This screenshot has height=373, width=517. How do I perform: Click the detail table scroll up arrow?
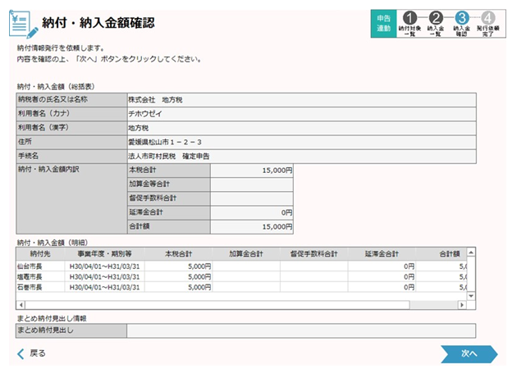[471, 252]
